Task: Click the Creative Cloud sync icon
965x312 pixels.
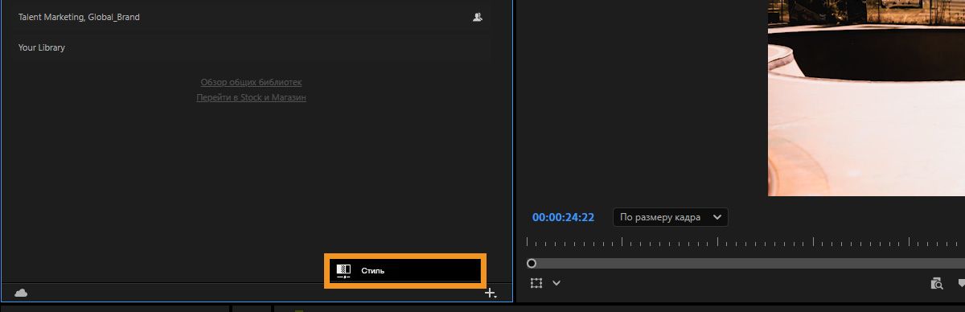Action: point(21,293)
